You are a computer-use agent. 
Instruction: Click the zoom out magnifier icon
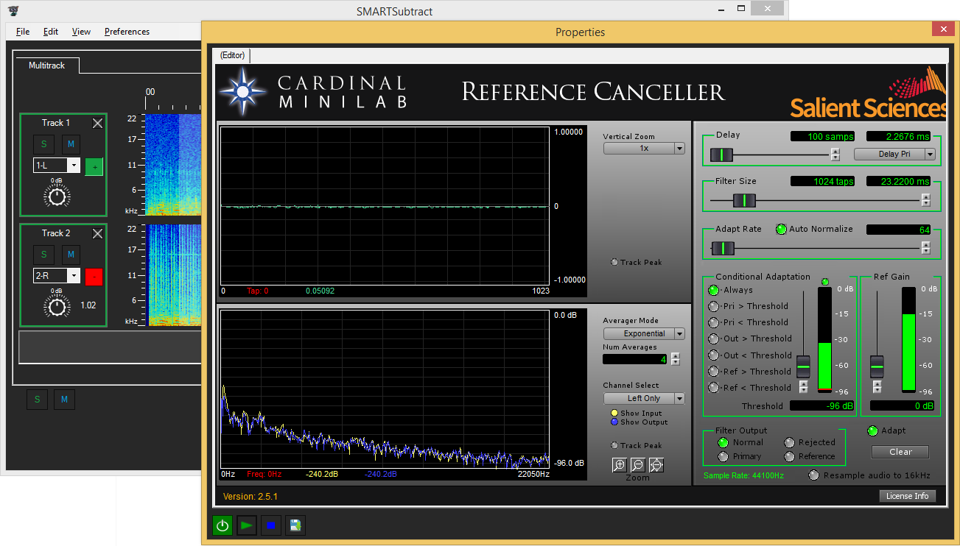tap(637, 464)
